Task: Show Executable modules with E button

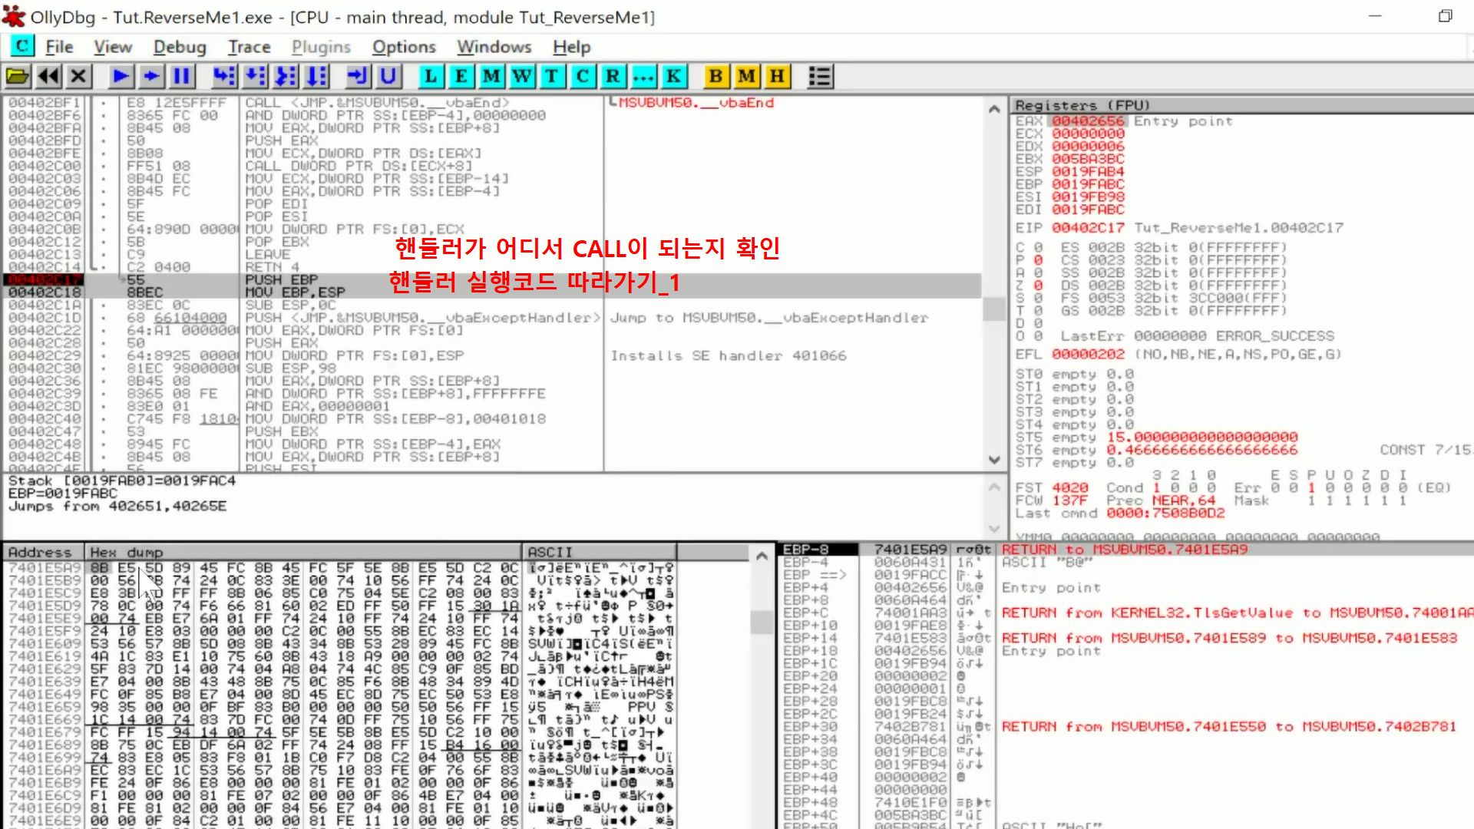Action: pyautogui.click(x=461, y=76)
